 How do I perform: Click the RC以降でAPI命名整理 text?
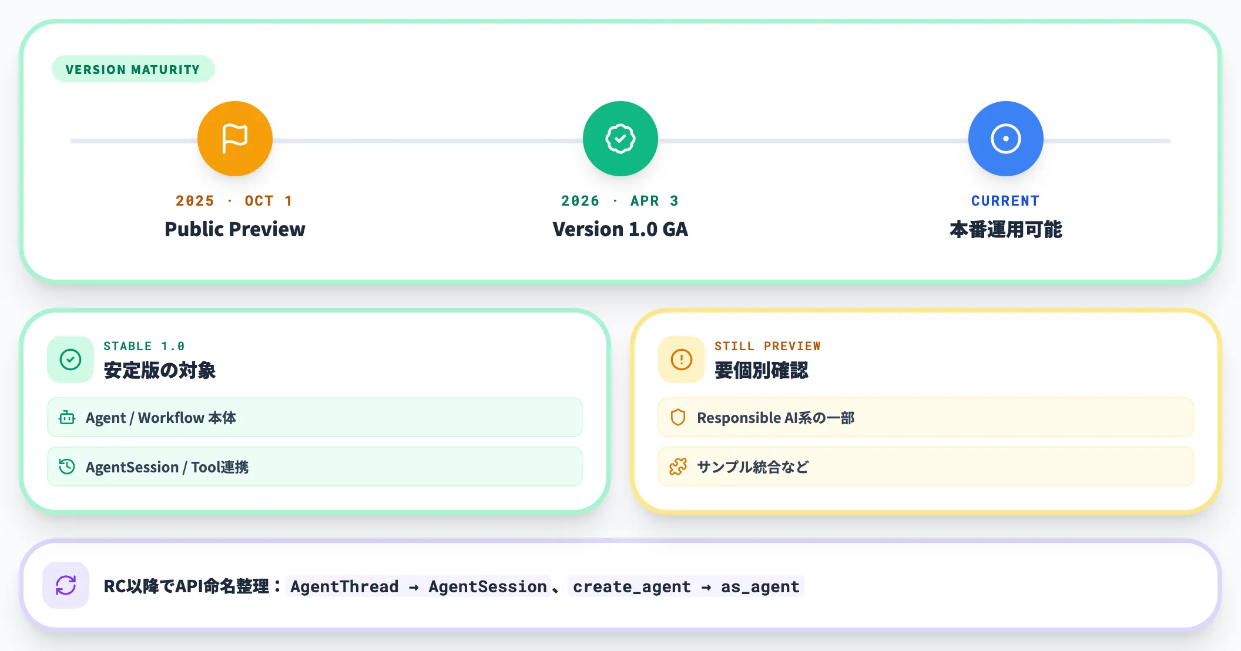(x=187, y=586)
